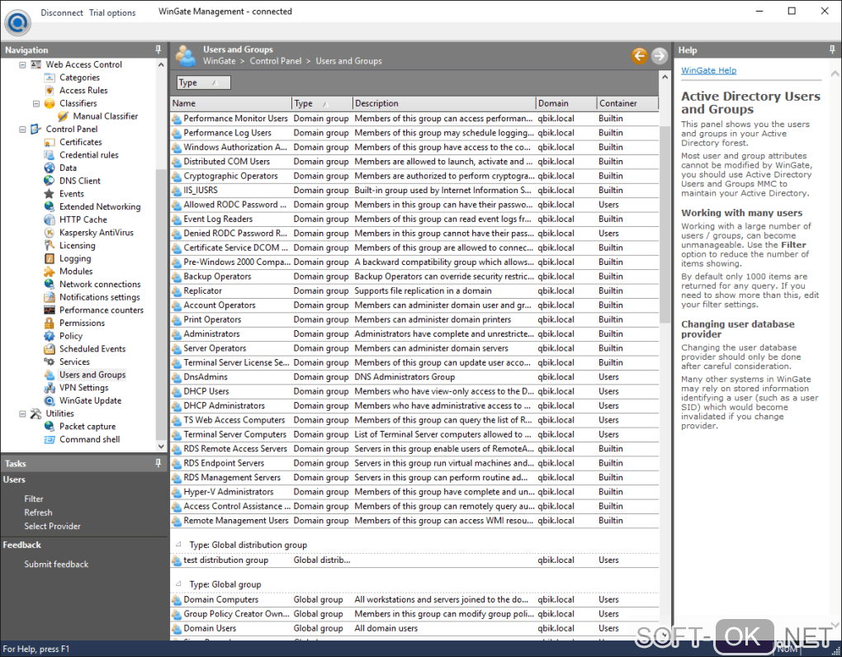
Task: Click Control Panel in the breadcrumb
Action: [276, 61]
